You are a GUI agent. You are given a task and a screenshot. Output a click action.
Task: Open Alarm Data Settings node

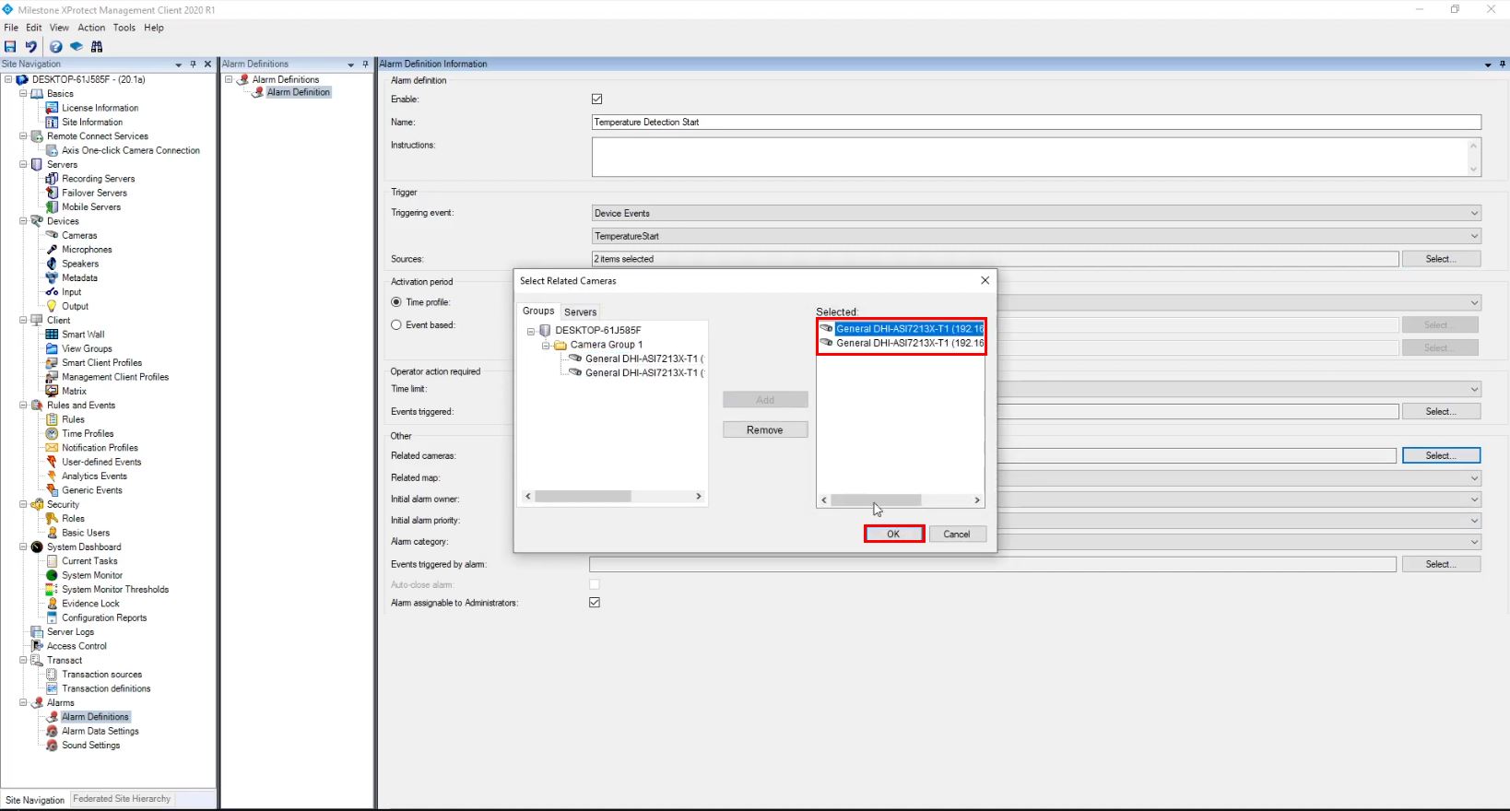(100, 731)
